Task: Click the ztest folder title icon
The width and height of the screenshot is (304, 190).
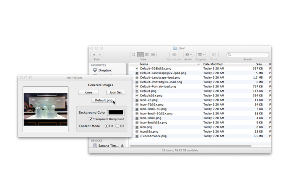Action: 175,48
